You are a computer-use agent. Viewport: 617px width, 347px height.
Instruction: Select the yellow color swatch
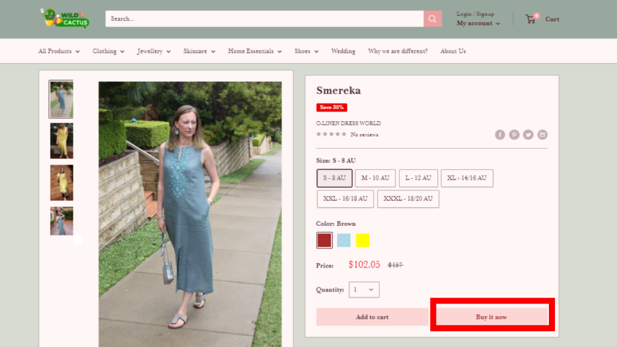[363, 240]
